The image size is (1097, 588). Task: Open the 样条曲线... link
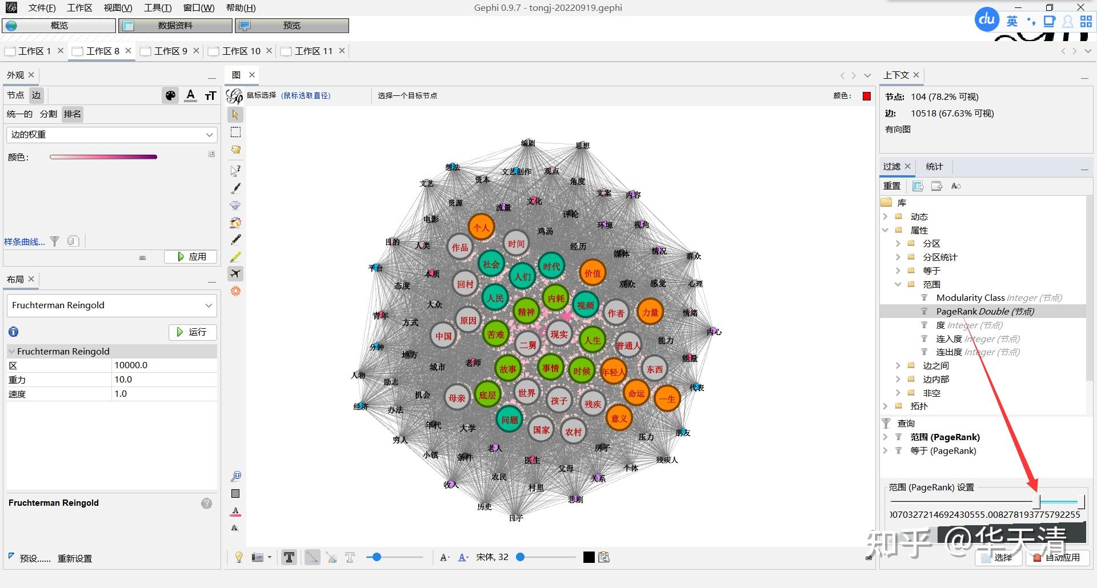(25, 241)
